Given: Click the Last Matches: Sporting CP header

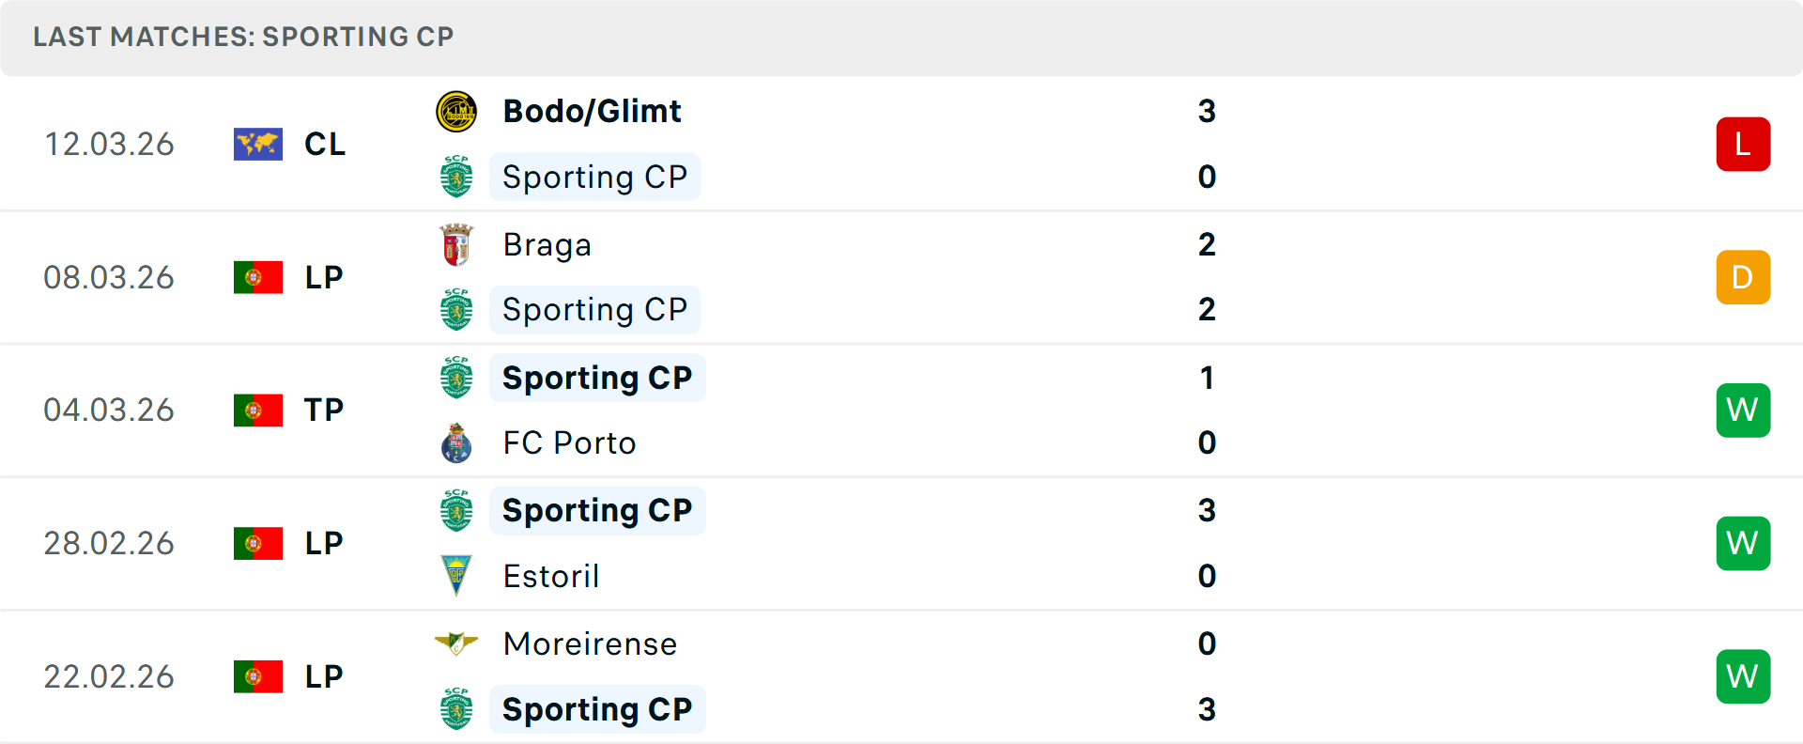Looking at the screenshot, I should (x=243, y=37).
